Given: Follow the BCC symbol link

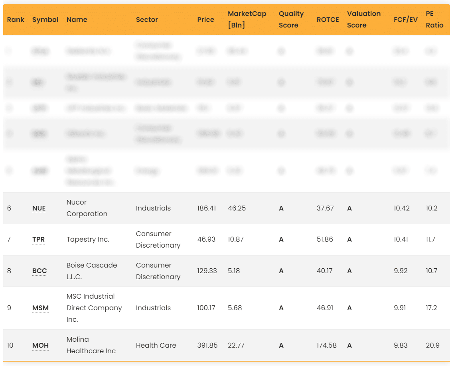Looking at the screenshot, I should (39, 271).
